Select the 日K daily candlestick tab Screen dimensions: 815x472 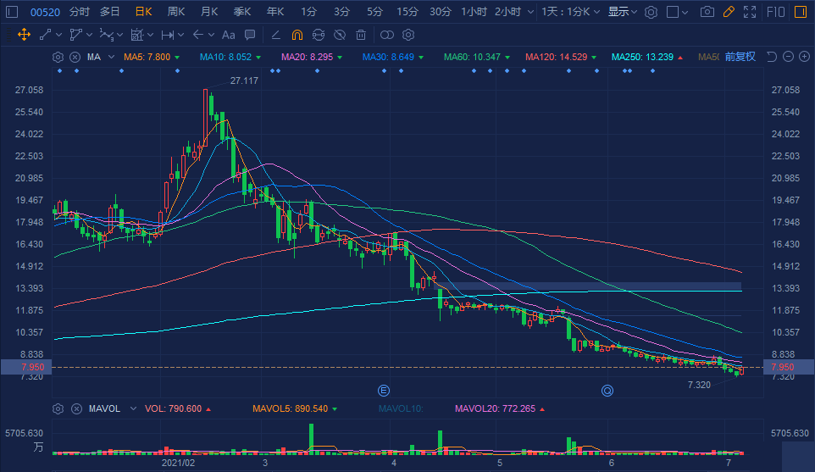click(143, 11)
